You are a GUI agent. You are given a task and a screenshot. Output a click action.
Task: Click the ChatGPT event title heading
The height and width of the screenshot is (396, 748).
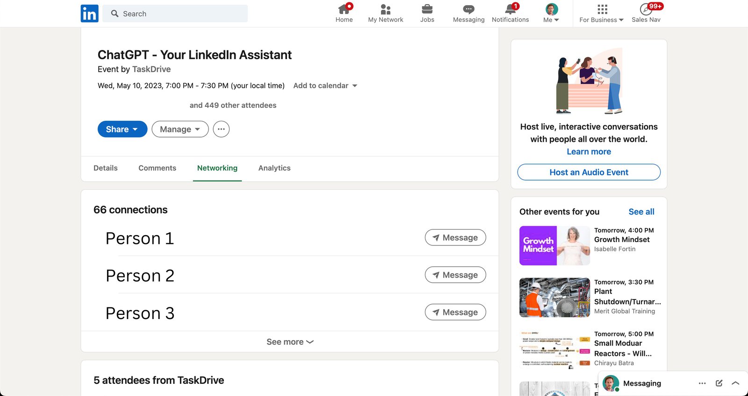click(x=194, y=55)
